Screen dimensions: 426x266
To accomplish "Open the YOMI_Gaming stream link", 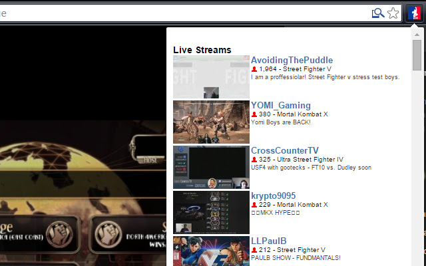I will (x=281, y=105).
